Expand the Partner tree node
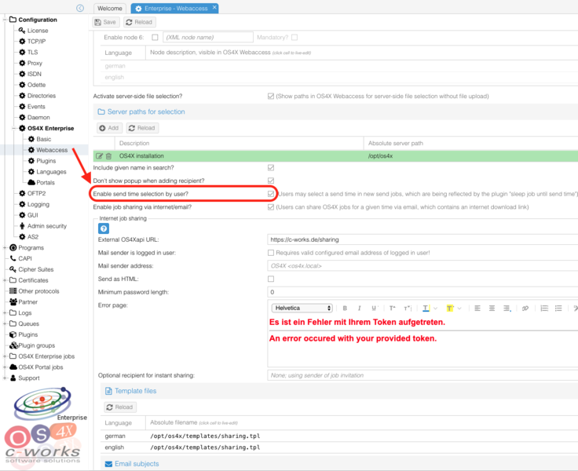578x471 pixels. pyautogui.click(x=5, y=301)
